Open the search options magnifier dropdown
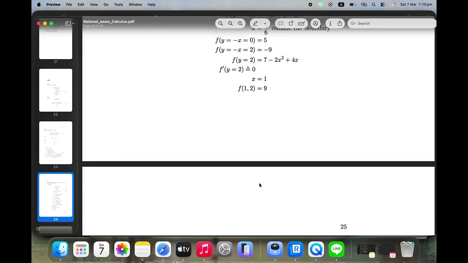 pos(353,23)
